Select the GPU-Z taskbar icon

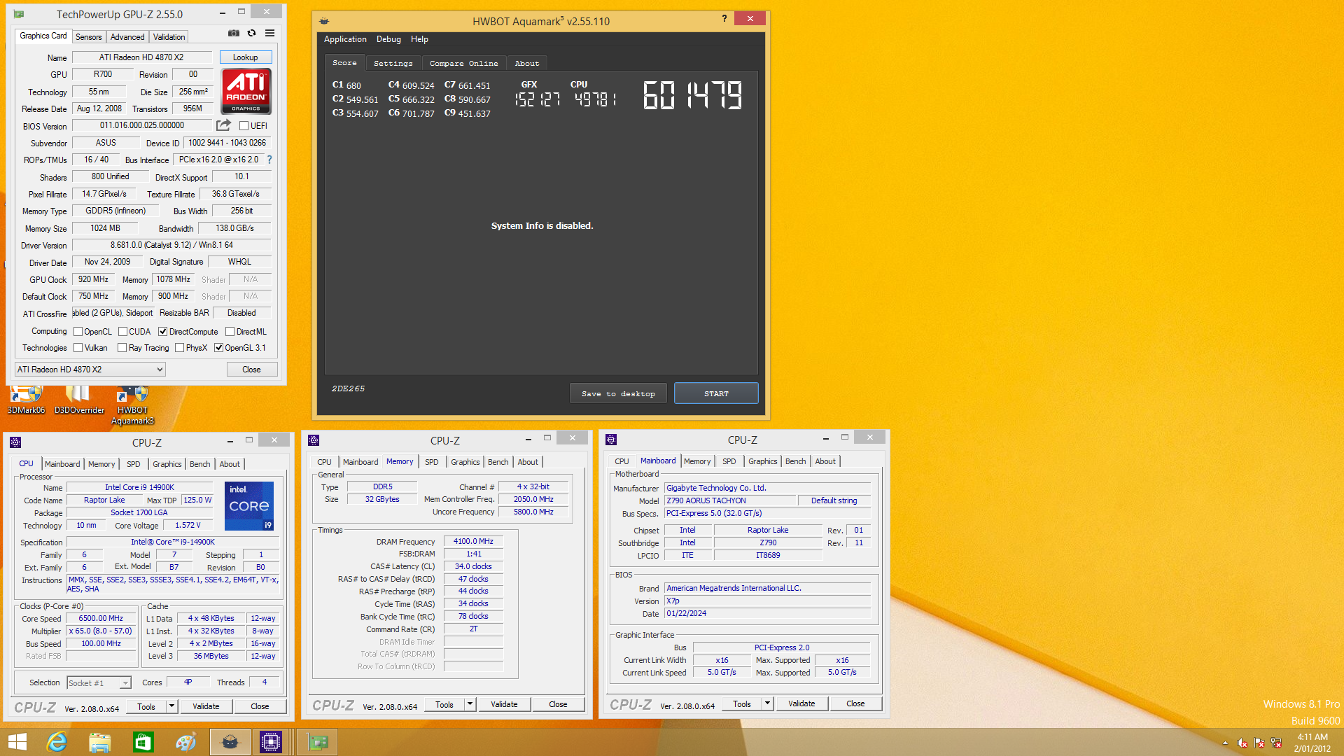click(x=317, y=742)
